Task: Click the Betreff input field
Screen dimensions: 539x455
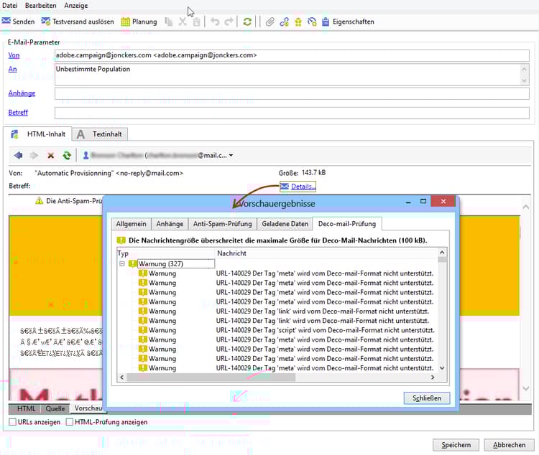Action: pos(292,113)
